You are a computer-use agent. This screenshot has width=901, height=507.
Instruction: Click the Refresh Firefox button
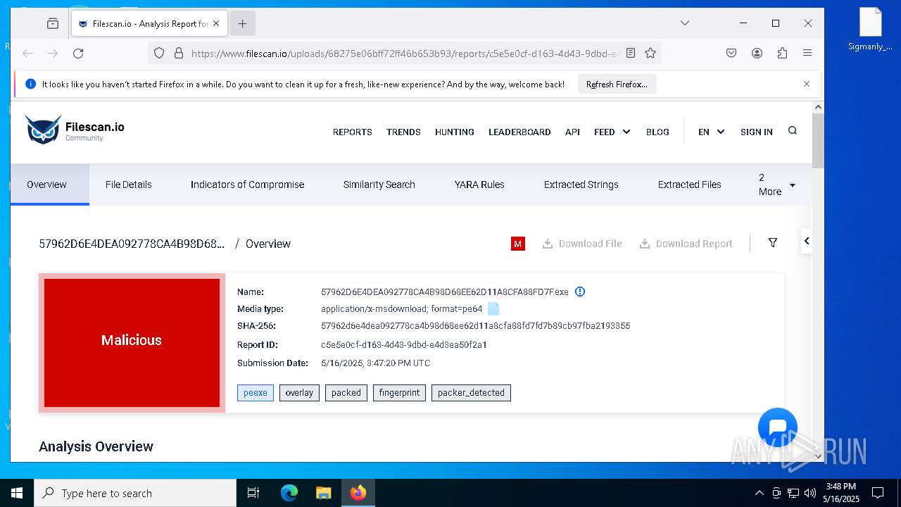[617, 84]
